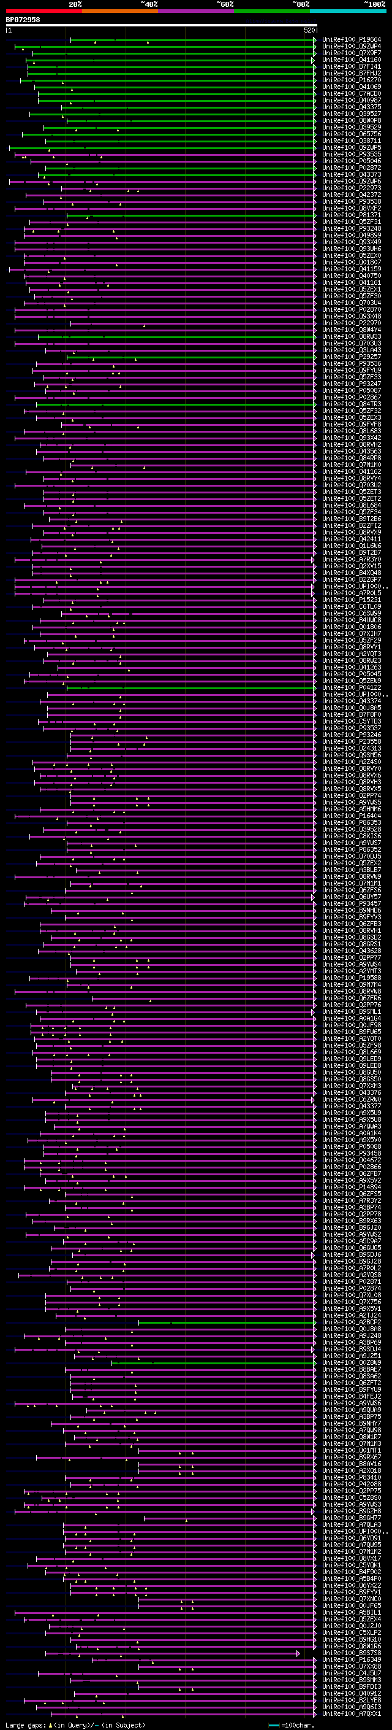Image resolution: width=392 pixels, height=1730 pixels.
Task: Click the white query sequence bar
Action: point(162,26)
